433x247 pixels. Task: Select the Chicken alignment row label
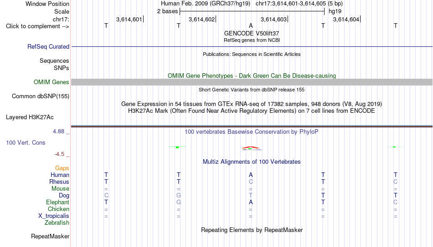click(x=58, y=209)
